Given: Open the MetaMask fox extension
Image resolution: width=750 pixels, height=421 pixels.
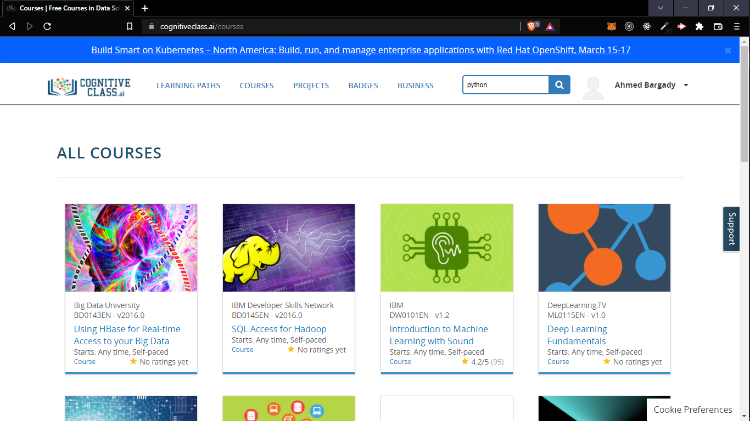Looking at the screenshot, I should pos(612,26).
